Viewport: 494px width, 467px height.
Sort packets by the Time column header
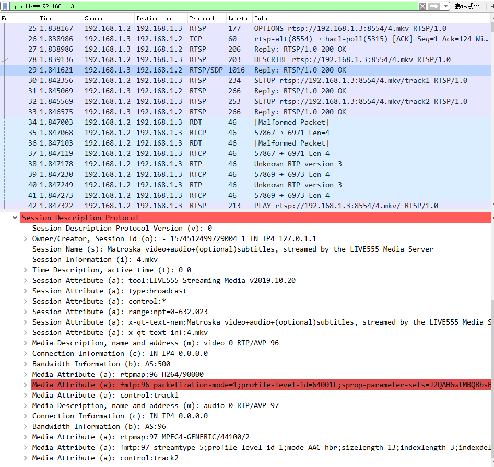point(60,18)
